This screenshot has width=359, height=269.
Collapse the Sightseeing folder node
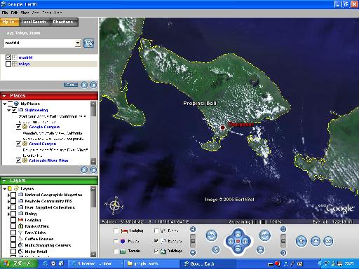click(8, 110)
